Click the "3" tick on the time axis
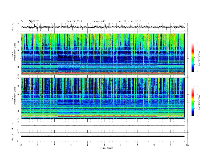 (x=71, y=145)
